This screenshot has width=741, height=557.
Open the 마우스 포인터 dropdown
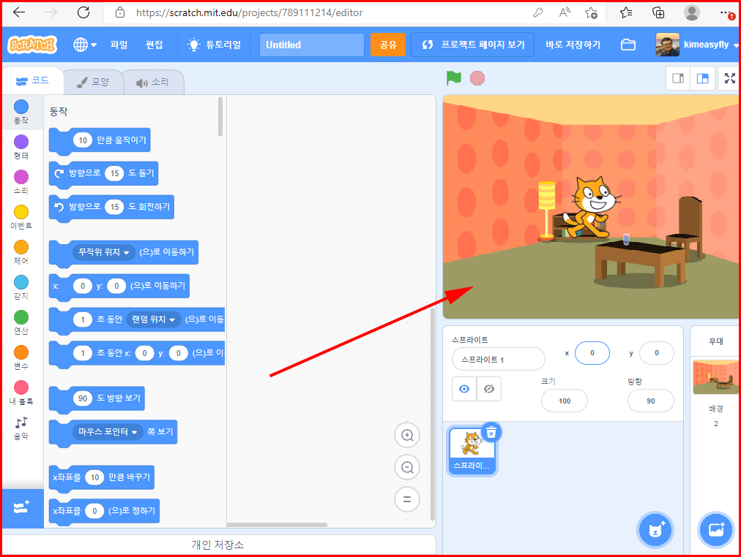click(x=108, y=432)
